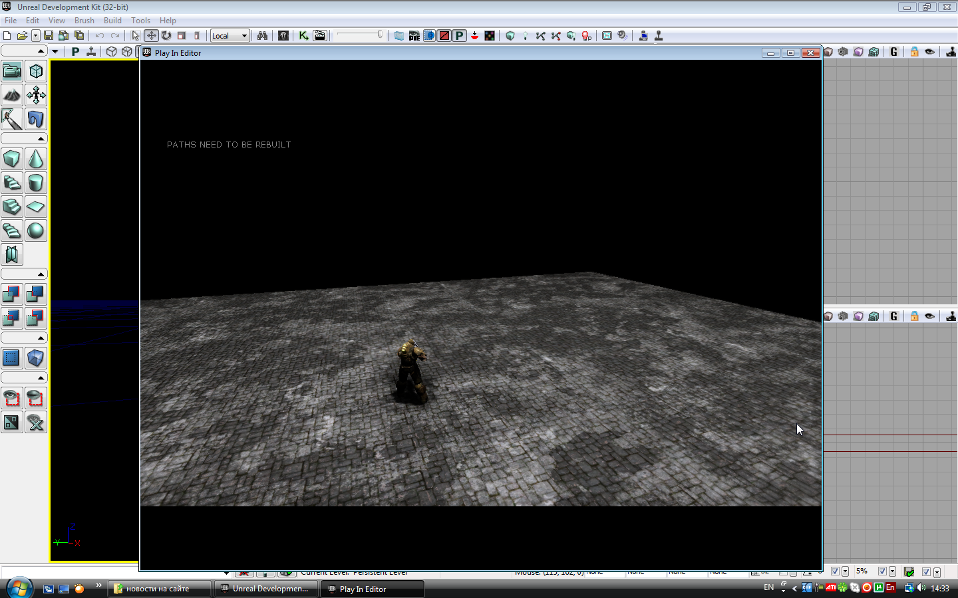Click the 14:33 system clock

[940, 588]
